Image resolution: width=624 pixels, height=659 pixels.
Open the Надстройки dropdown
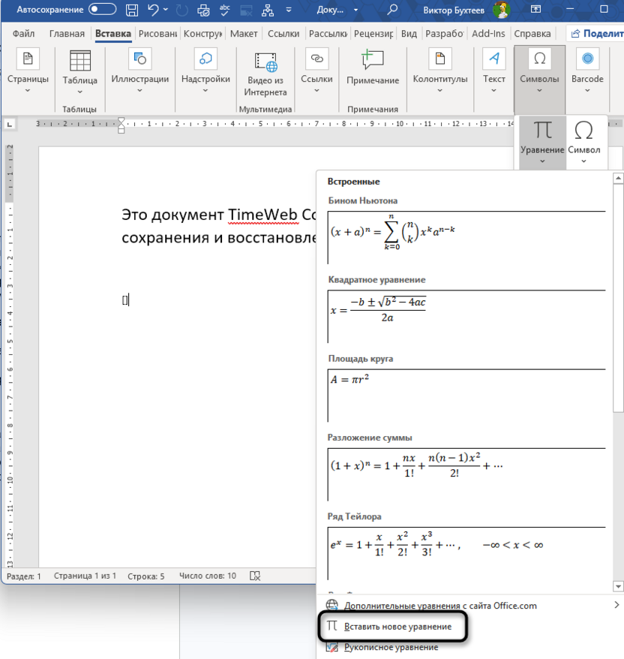205,71
